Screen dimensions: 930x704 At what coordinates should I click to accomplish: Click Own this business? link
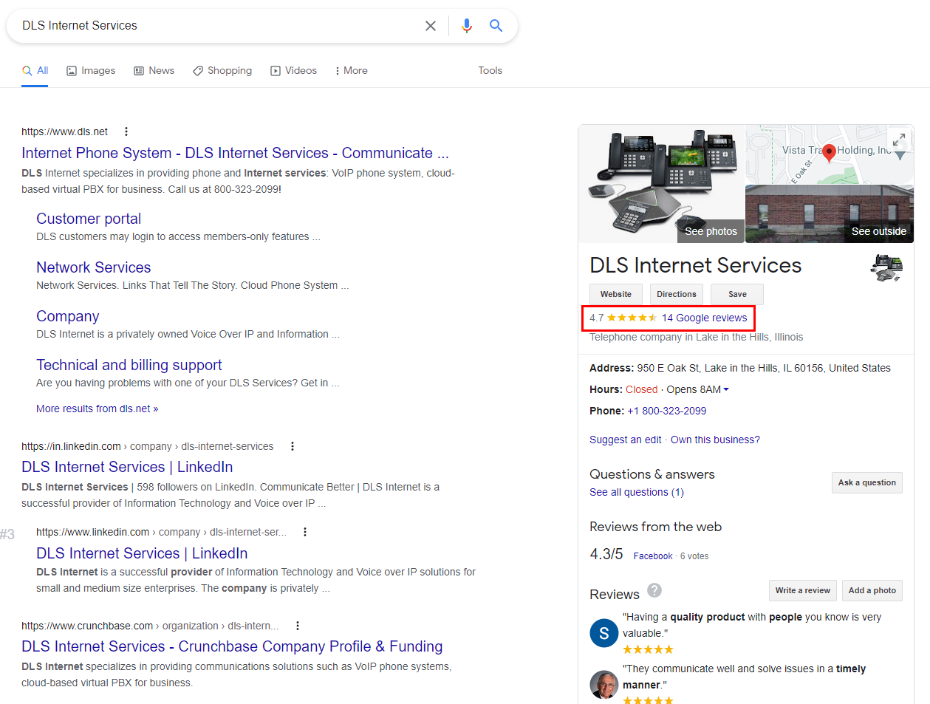[x=715, y=440]
